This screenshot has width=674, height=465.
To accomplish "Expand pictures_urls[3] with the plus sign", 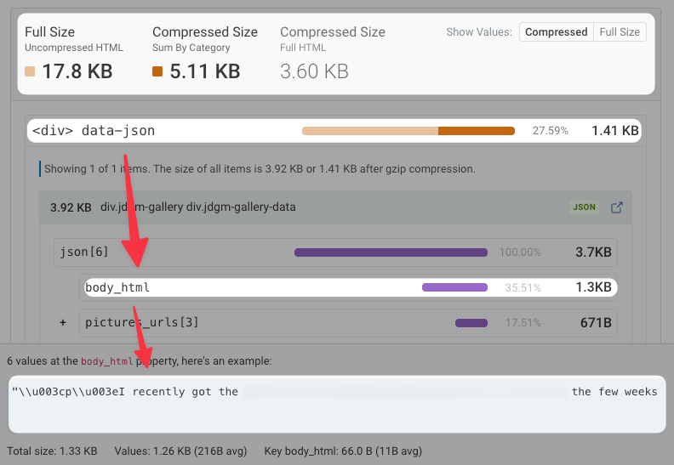I will (63, 323).
